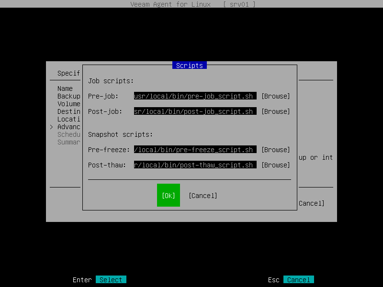Browse for the Pre-freeze script

pyautogui.click(x=276, y=150)
